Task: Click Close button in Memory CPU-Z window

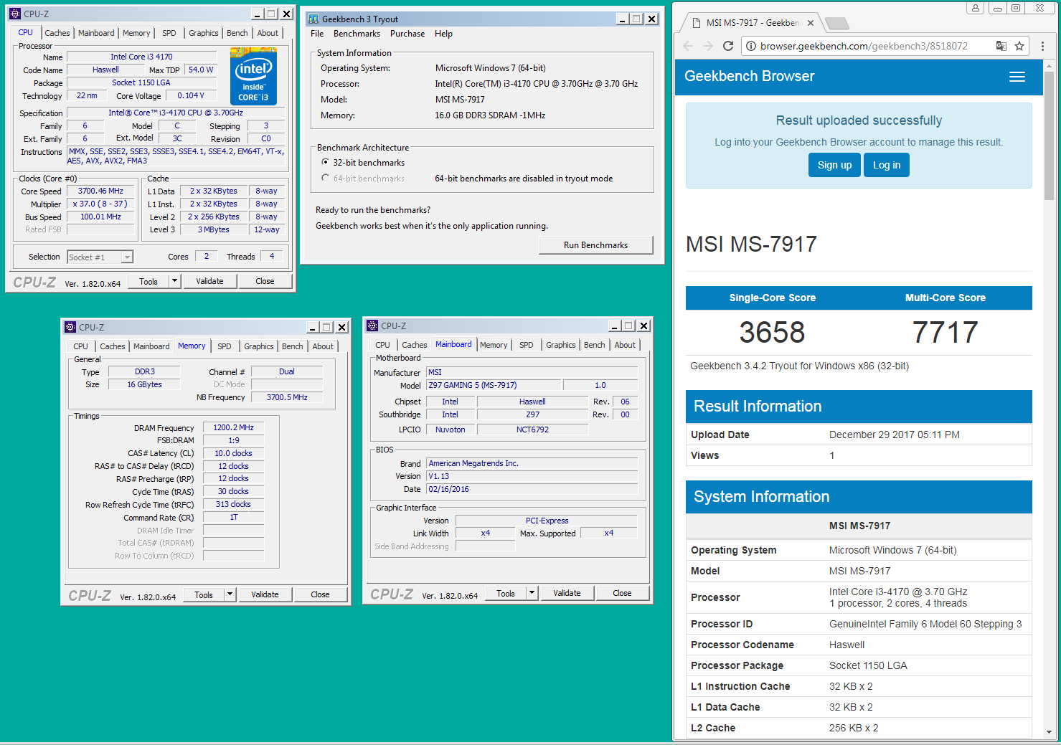Action: coord(320,594)
